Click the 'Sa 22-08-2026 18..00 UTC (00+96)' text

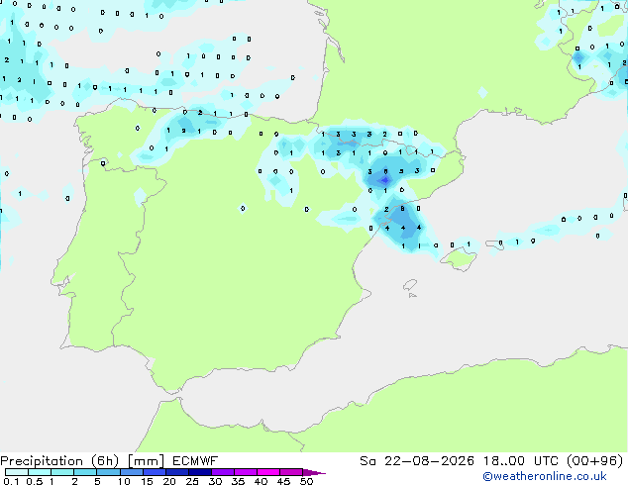(491, 461)
